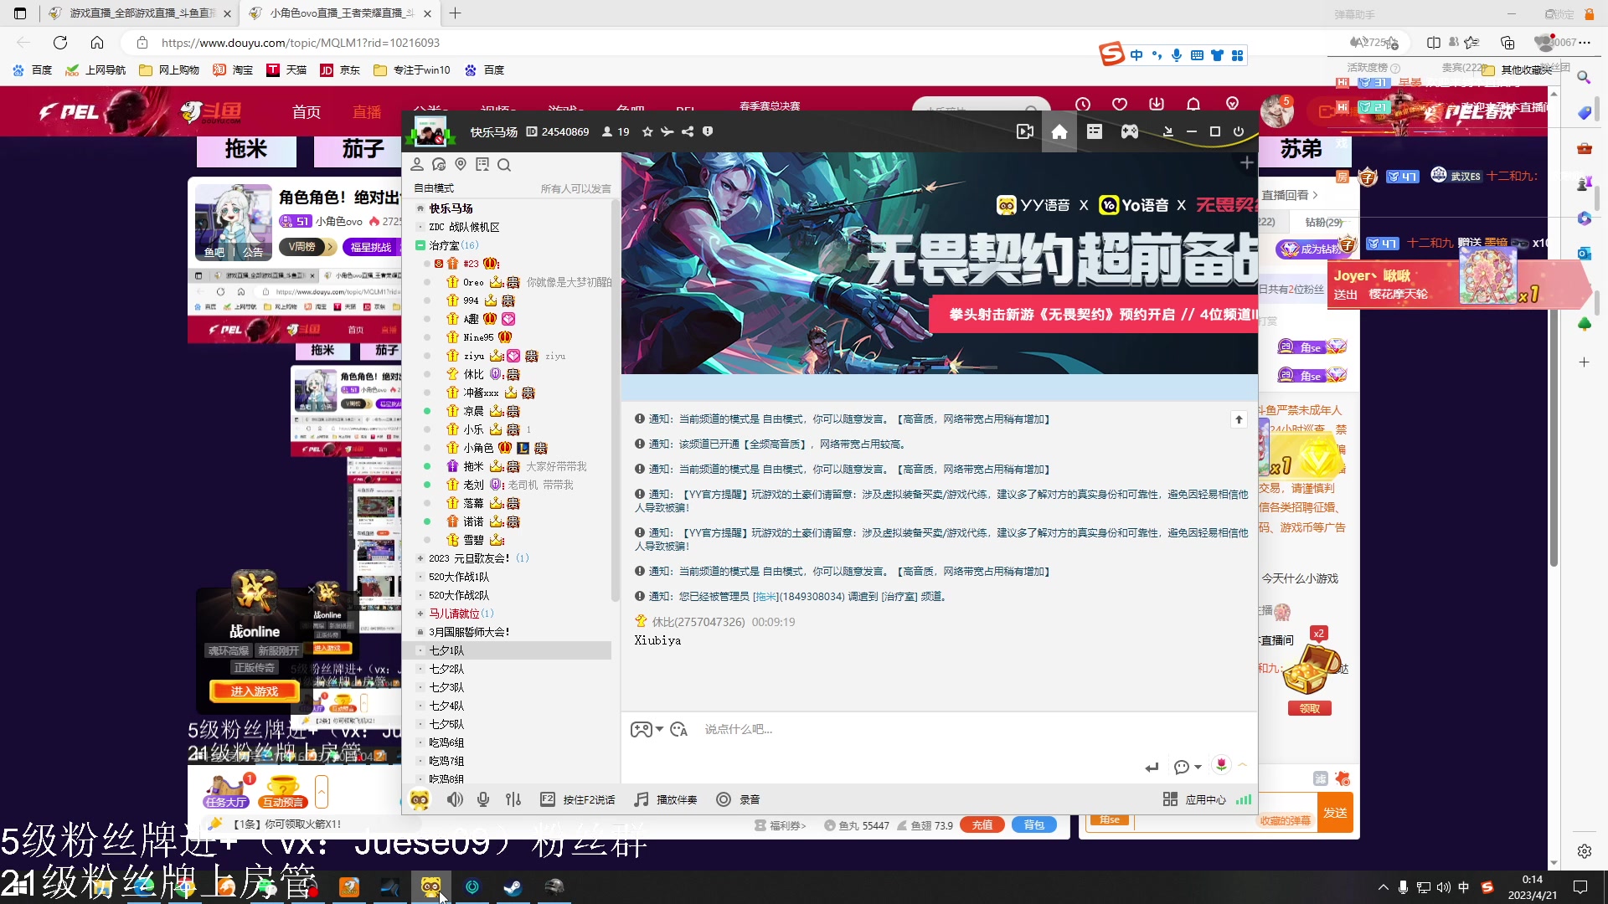Screen dimensions: 1608x904
Task: Toggle 播放伴奏 accompaniment playback
Action: tap(666, 799)
